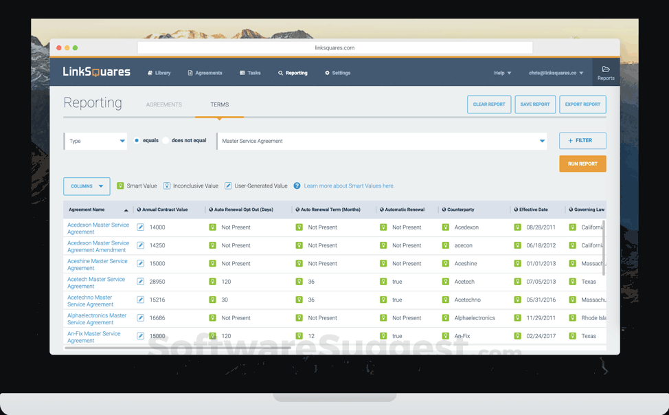Screen dimensions: 669x415
Task: Click Smart Value icon beside Texas governing law
Action: (x=572, y=282)
